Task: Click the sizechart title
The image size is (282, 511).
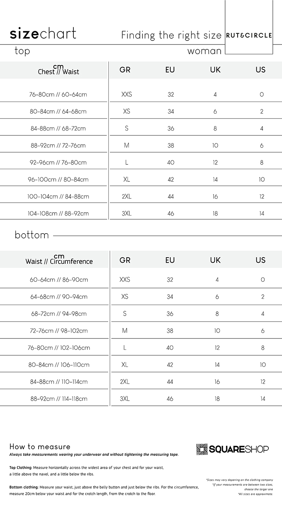Action: (x=43, y=33)
